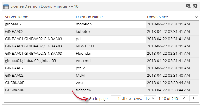
Task: Go to the next page arrow
Action: coord(193,98)
